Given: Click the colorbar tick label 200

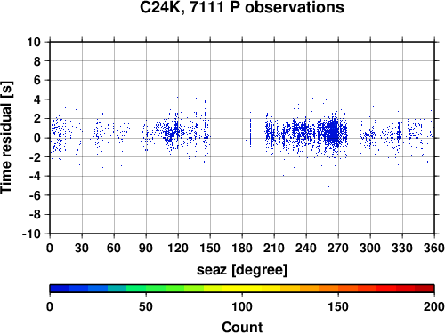Looking at the screenshot, I should point(434,306).
